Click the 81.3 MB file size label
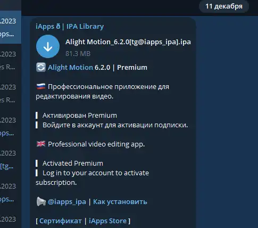The image size is (258, 228). 78,53
